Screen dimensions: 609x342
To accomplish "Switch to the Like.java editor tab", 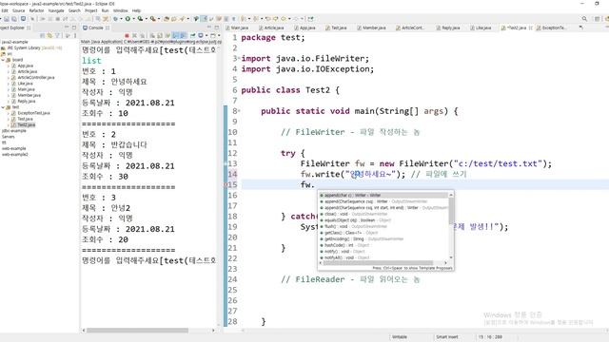I will coord(481,28).
